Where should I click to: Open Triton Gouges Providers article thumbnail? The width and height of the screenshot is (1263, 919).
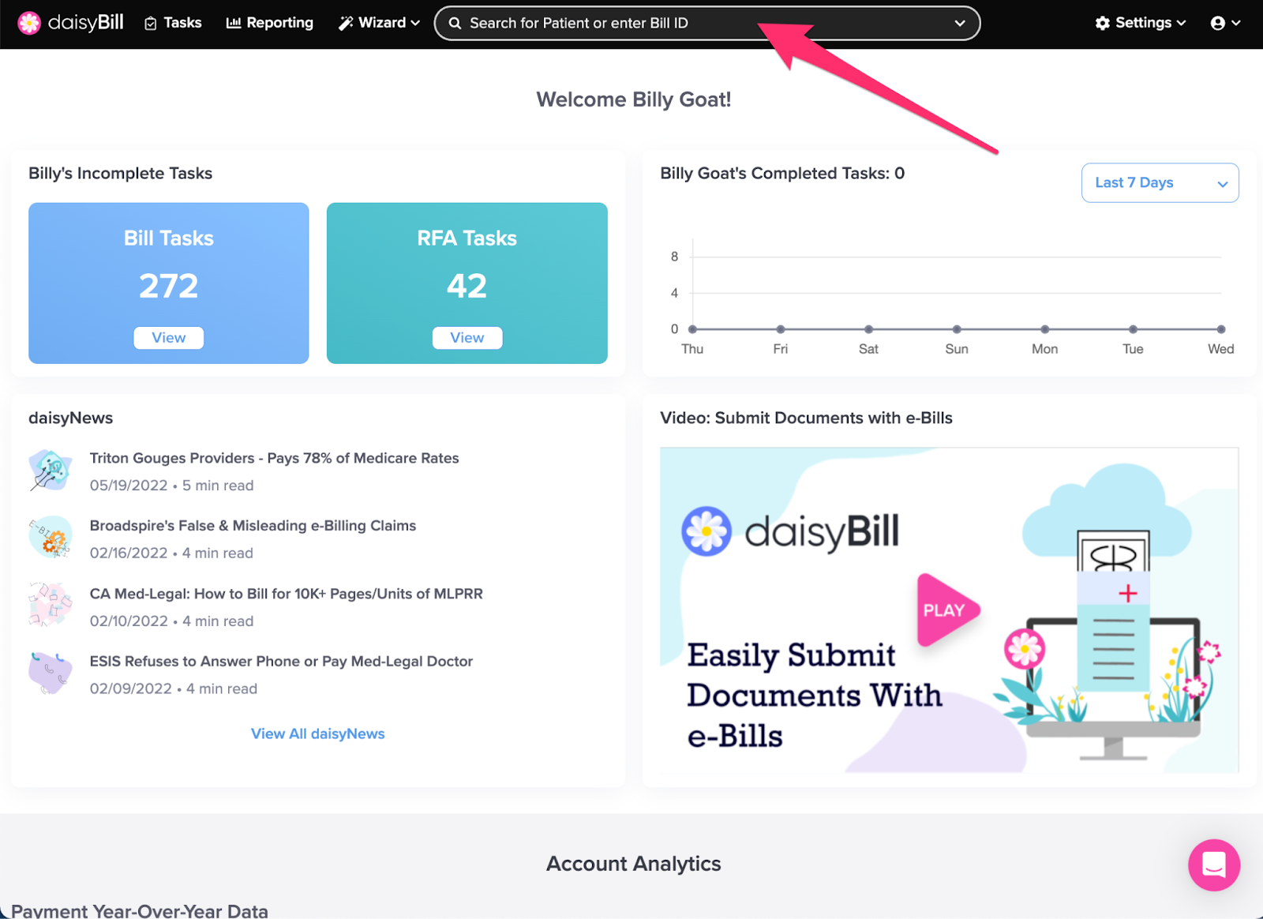coord(51,470)
